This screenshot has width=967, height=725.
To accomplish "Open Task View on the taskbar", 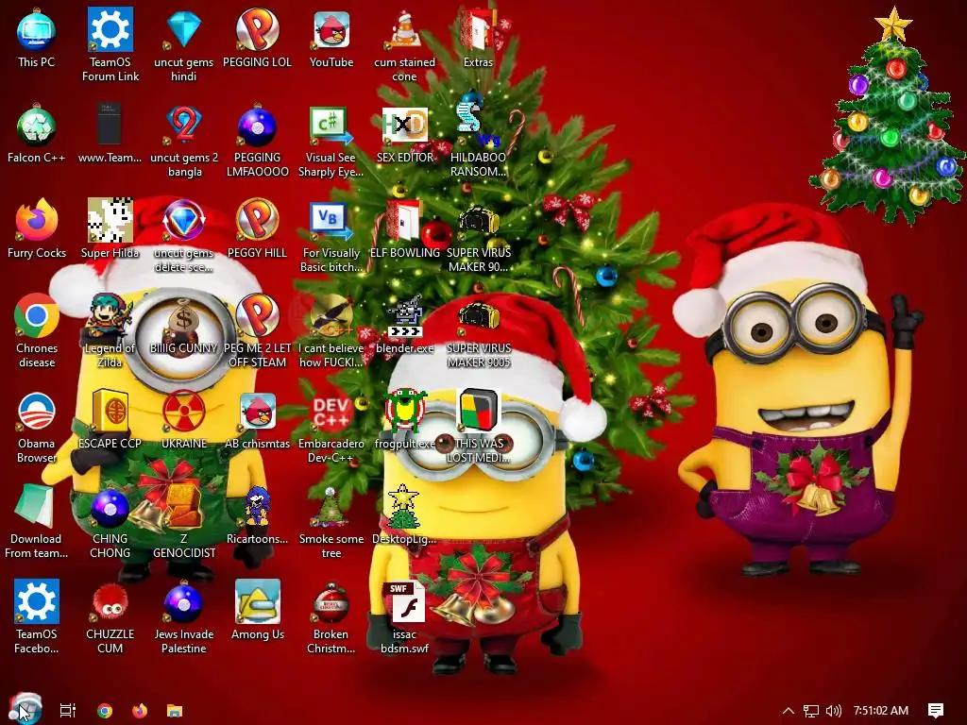I will (68, 710).
